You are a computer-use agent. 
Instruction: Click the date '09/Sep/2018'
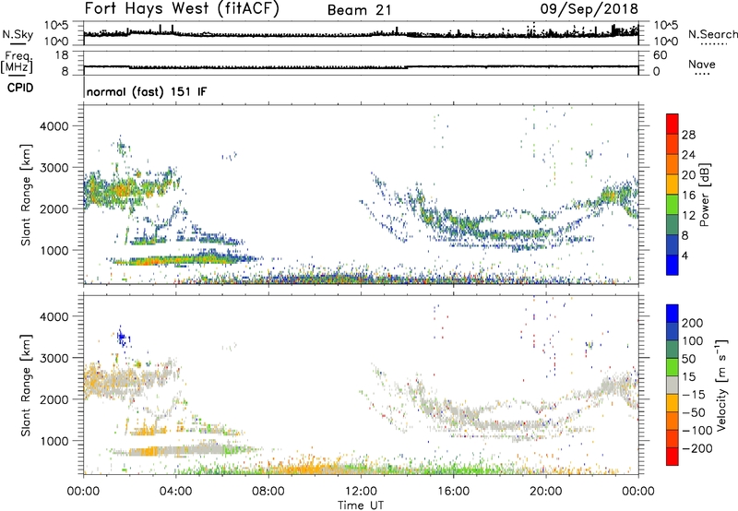click(589, 9)
